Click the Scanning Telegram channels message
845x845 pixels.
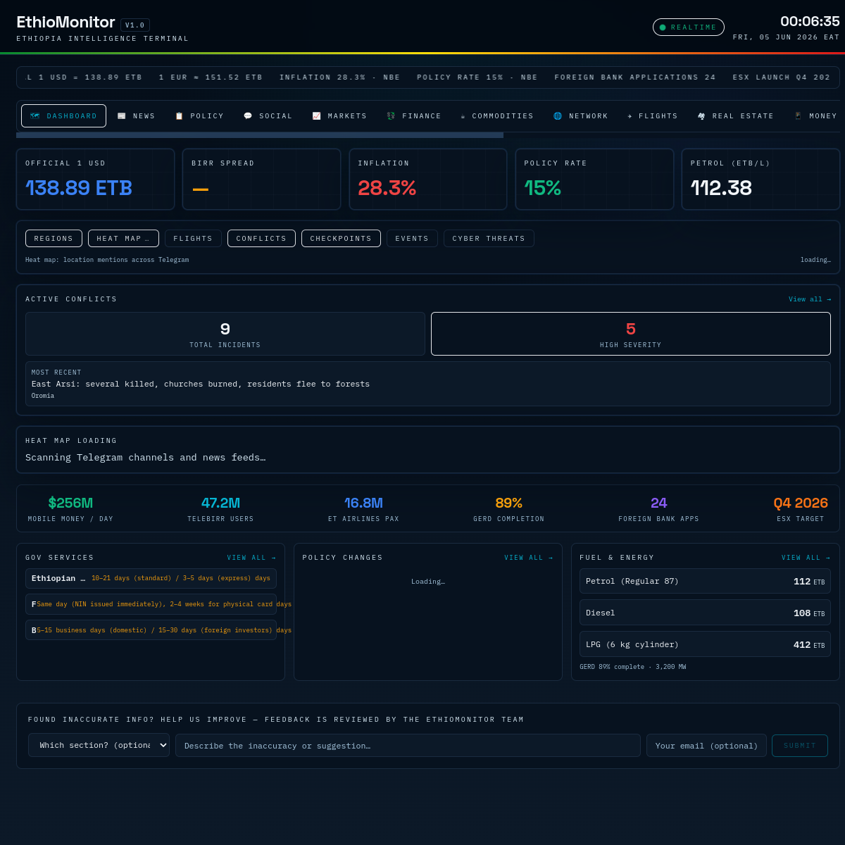point(145,458)
